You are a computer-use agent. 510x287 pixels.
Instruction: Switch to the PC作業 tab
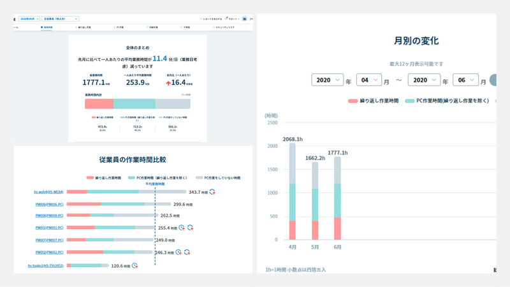119,27
